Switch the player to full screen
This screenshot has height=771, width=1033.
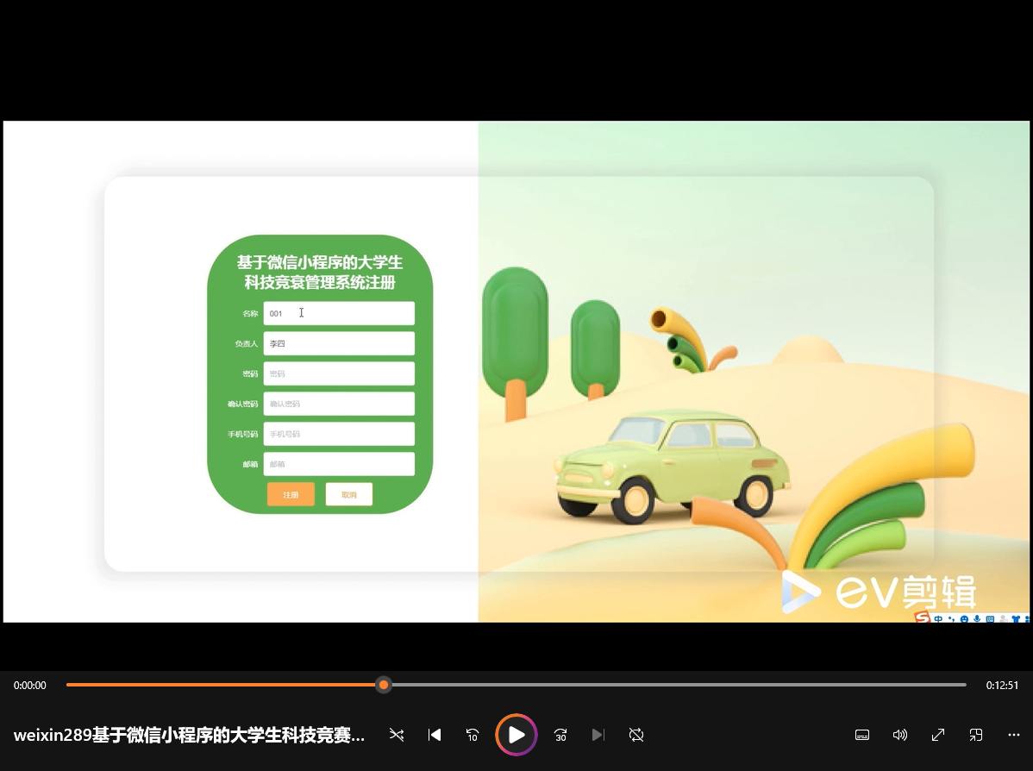(x=938, y=735)
